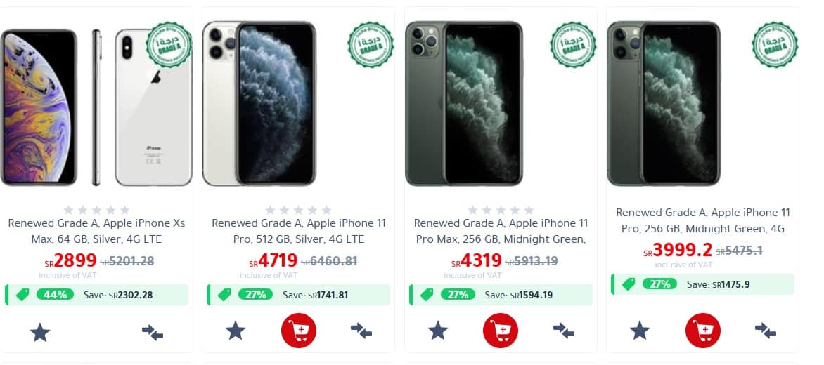Screen dimensions: 824x365
Task: Favorite the iPhone 11 Pro 256 GB Green
Action: [640, 331]
